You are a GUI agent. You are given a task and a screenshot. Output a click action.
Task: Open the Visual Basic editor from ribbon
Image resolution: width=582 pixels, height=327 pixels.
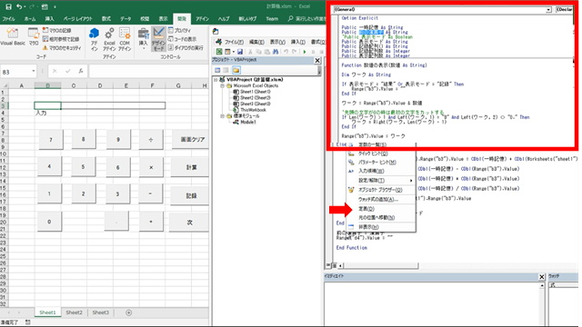click(13, 37)
